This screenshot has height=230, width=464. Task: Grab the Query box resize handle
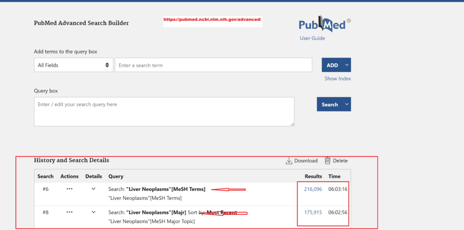tap(292, 125)
